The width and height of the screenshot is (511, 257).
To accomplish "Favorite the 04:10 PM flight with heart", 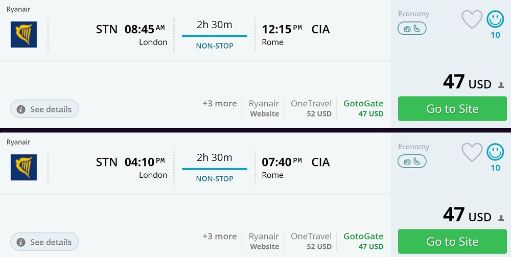I will (x=472, y=152).
